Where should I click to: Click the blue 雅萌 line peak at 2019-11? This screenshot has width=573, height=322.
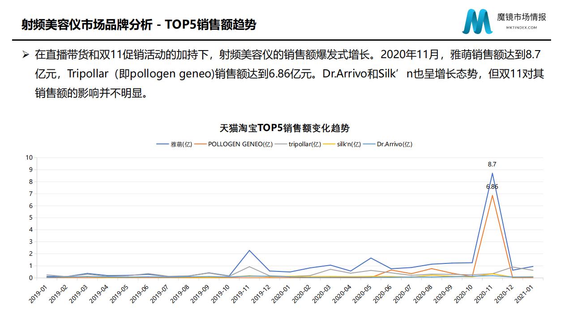tap(249, 250)
